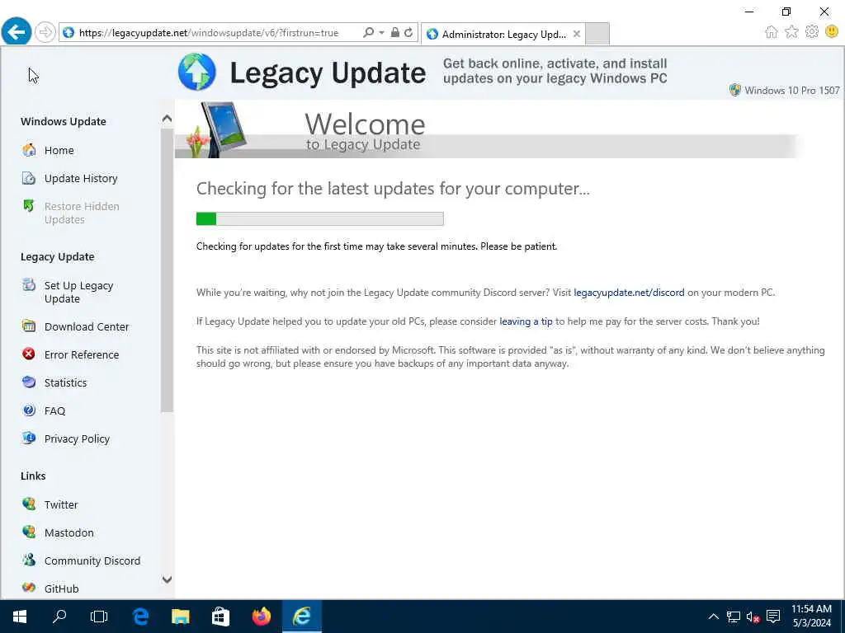Click the FAQ question mark icon

tap(29, 410)
